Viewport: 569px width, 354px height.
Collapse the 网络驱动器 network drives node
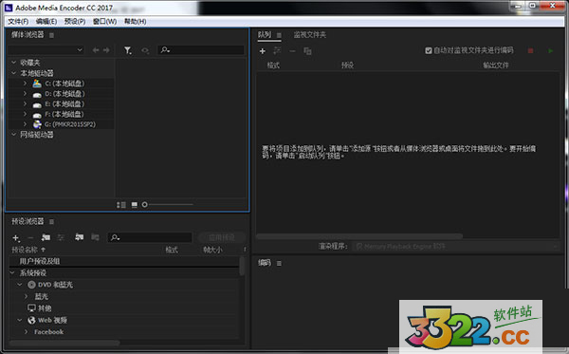14,135
